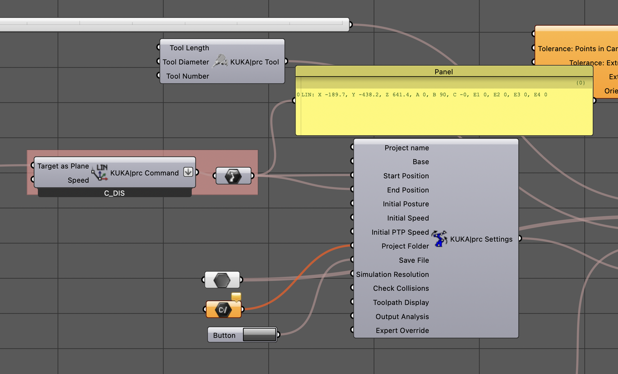The image size is (618, 374).
Task: Select the LIN coordinates text in Panel
Action: (x=424, y=95)
